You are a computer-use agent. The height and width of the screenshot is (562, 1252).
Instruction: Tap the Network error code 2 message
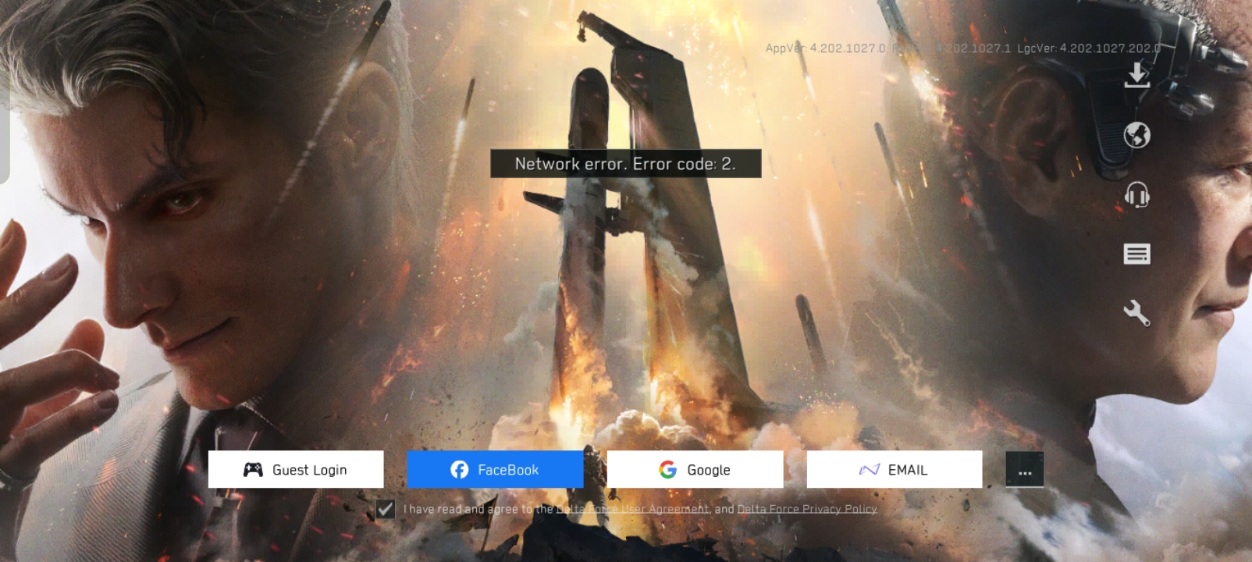point(625,164)
